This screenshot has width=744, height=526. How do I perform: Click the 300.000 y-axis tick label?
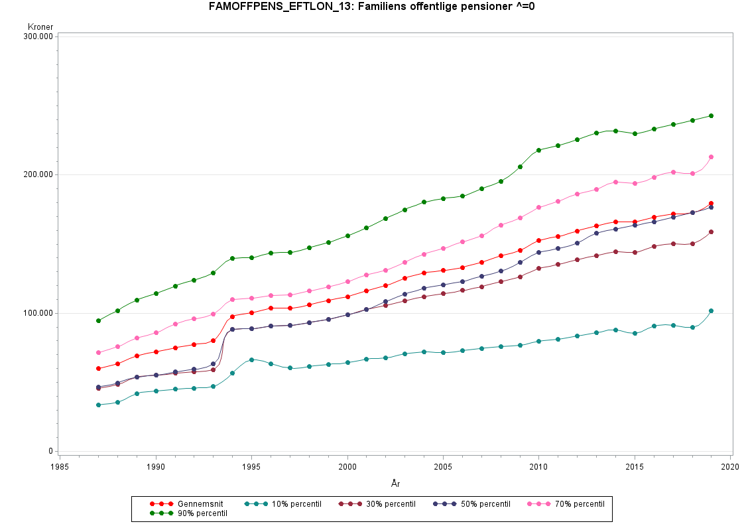[38, 36]
